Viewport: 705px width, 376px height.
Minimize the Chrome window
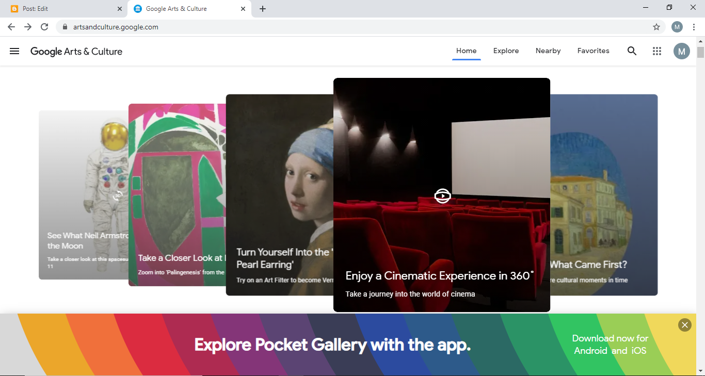pyautogui.click(x=646, y=8)
